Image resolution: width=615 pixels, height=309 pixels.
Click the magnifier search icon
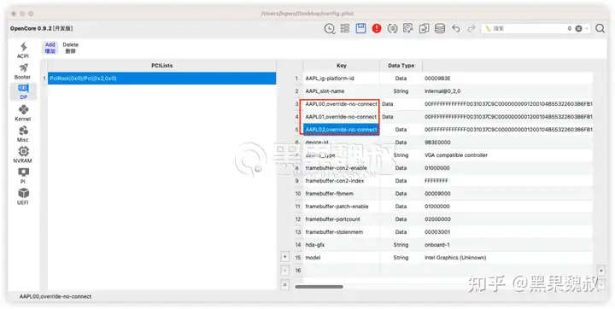[600, 29]
